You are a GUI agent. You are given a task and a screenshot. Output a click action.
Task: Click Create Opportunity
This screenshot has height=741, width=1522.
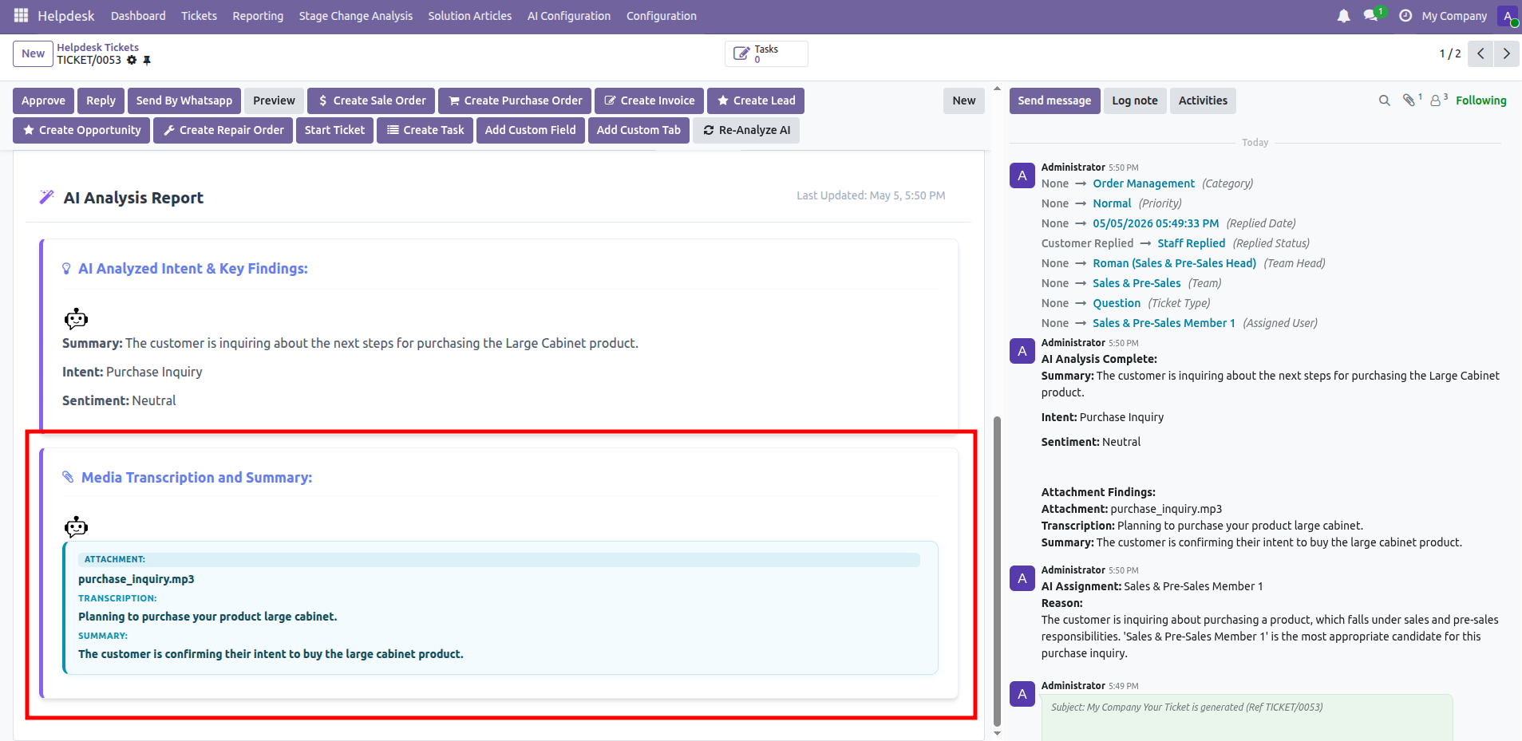click(x=81, y=130)
